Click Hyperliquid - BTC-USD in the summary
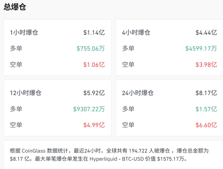This screenshot has width=223, height=169. 121,159
